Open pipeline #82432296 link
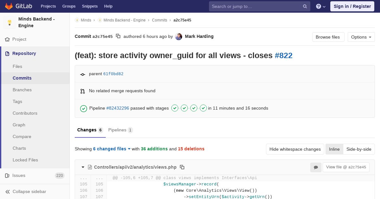Viewport: 380px width, 199px height. pyautogui.click(x=118, y=108)
